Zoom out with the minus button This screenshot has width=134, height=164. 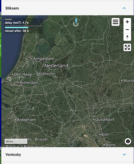[x=127, y=30]
